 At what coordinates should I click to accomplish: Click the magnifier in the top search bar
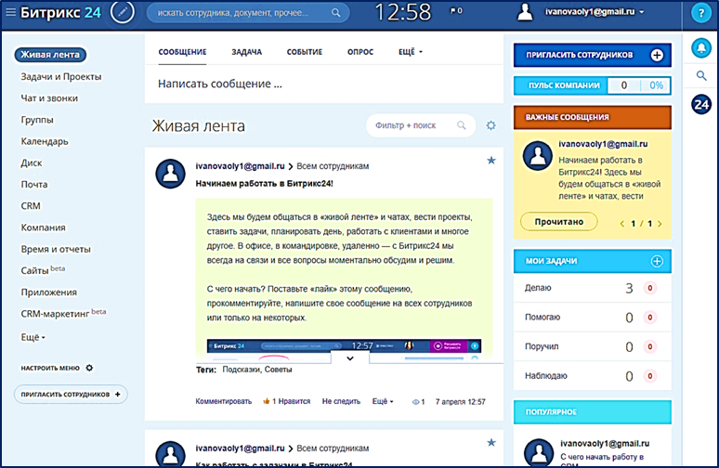336,13
